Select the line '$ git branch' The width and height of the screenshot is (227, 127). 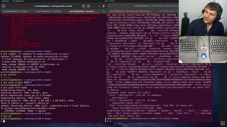point(9,75)
